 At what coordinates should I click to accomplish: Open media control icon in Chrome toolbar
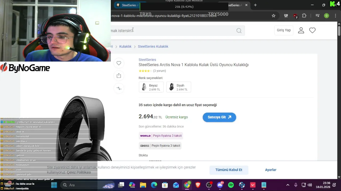click(x=317, y=16)
